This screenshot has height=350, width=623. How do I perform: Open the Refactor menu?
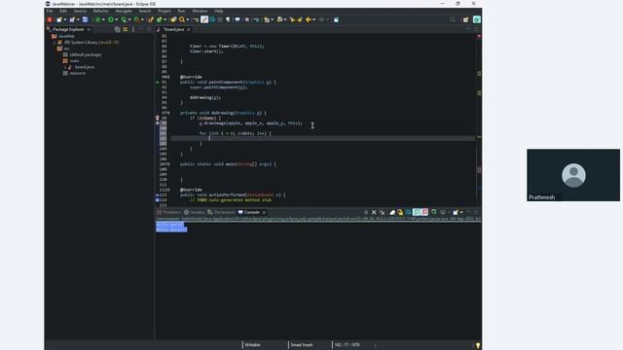click(101, 11)
